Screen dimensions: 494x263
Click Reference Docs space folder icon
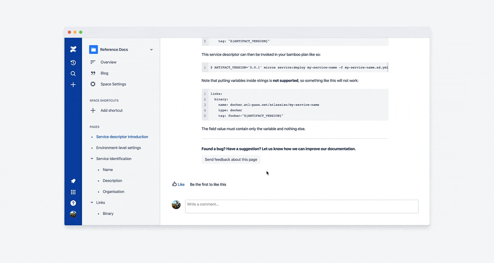[93, 49]
